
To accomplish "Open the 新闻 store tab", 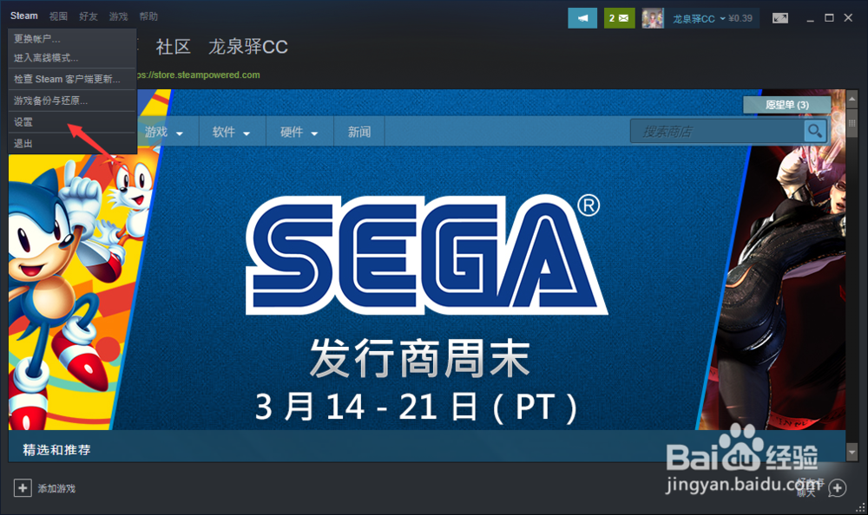I will [x=358, y=132].
